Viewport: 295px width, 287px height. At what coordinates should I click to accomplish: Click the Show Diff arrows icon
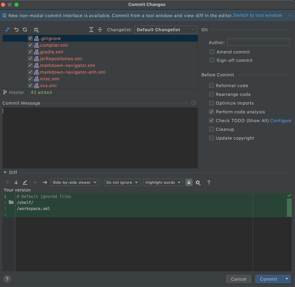pos(7,29)
